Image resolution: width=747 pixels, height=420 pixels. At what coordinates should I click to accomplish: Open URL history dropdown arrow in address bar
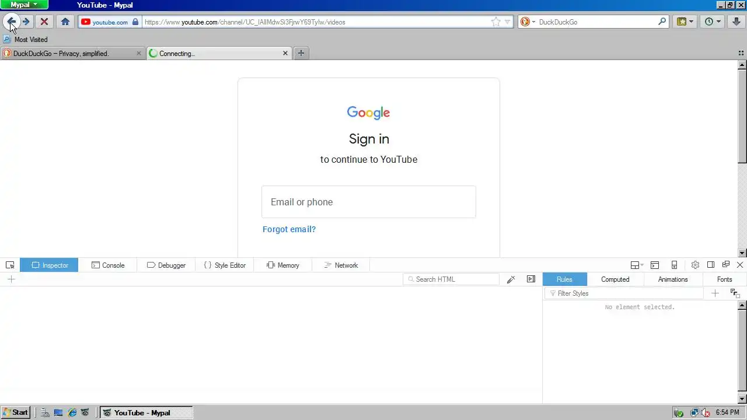[x=507, y=22]
